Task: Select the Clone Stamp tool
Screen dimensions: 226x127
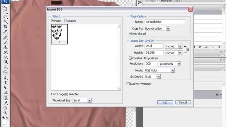Action: coord(5,47)
